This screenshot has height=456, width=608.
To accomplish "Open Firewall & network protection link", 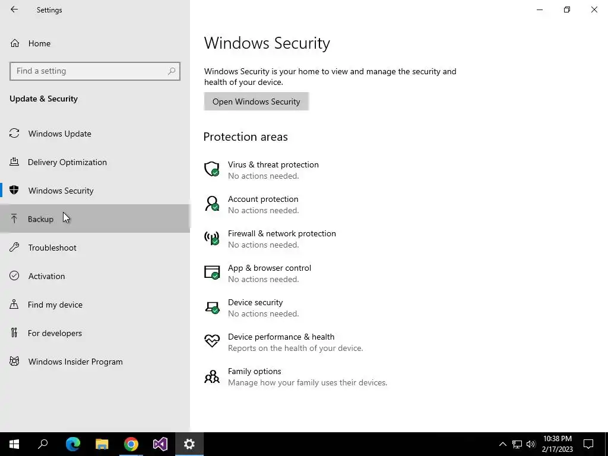I will click(x=282, y=233).
